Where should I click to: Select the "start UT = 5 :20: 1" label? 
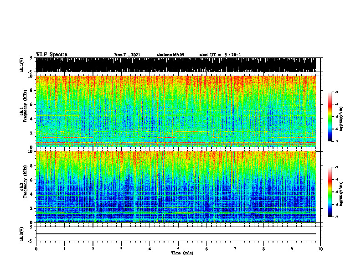220,55
